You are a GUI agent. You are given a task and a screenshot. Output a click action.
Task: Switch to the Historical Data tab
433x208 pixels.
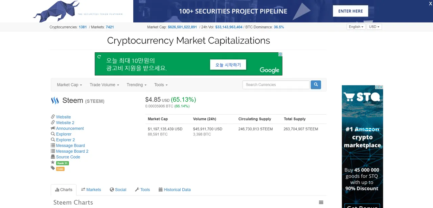click(175, 190)
